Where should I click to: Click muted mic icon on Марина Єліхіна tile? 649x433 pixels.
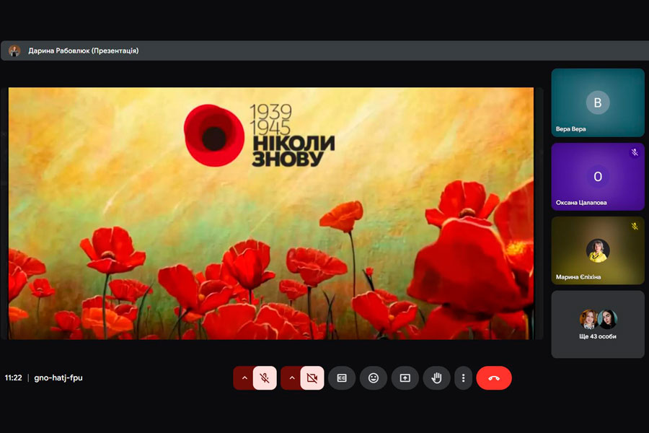tap(635, 226)
